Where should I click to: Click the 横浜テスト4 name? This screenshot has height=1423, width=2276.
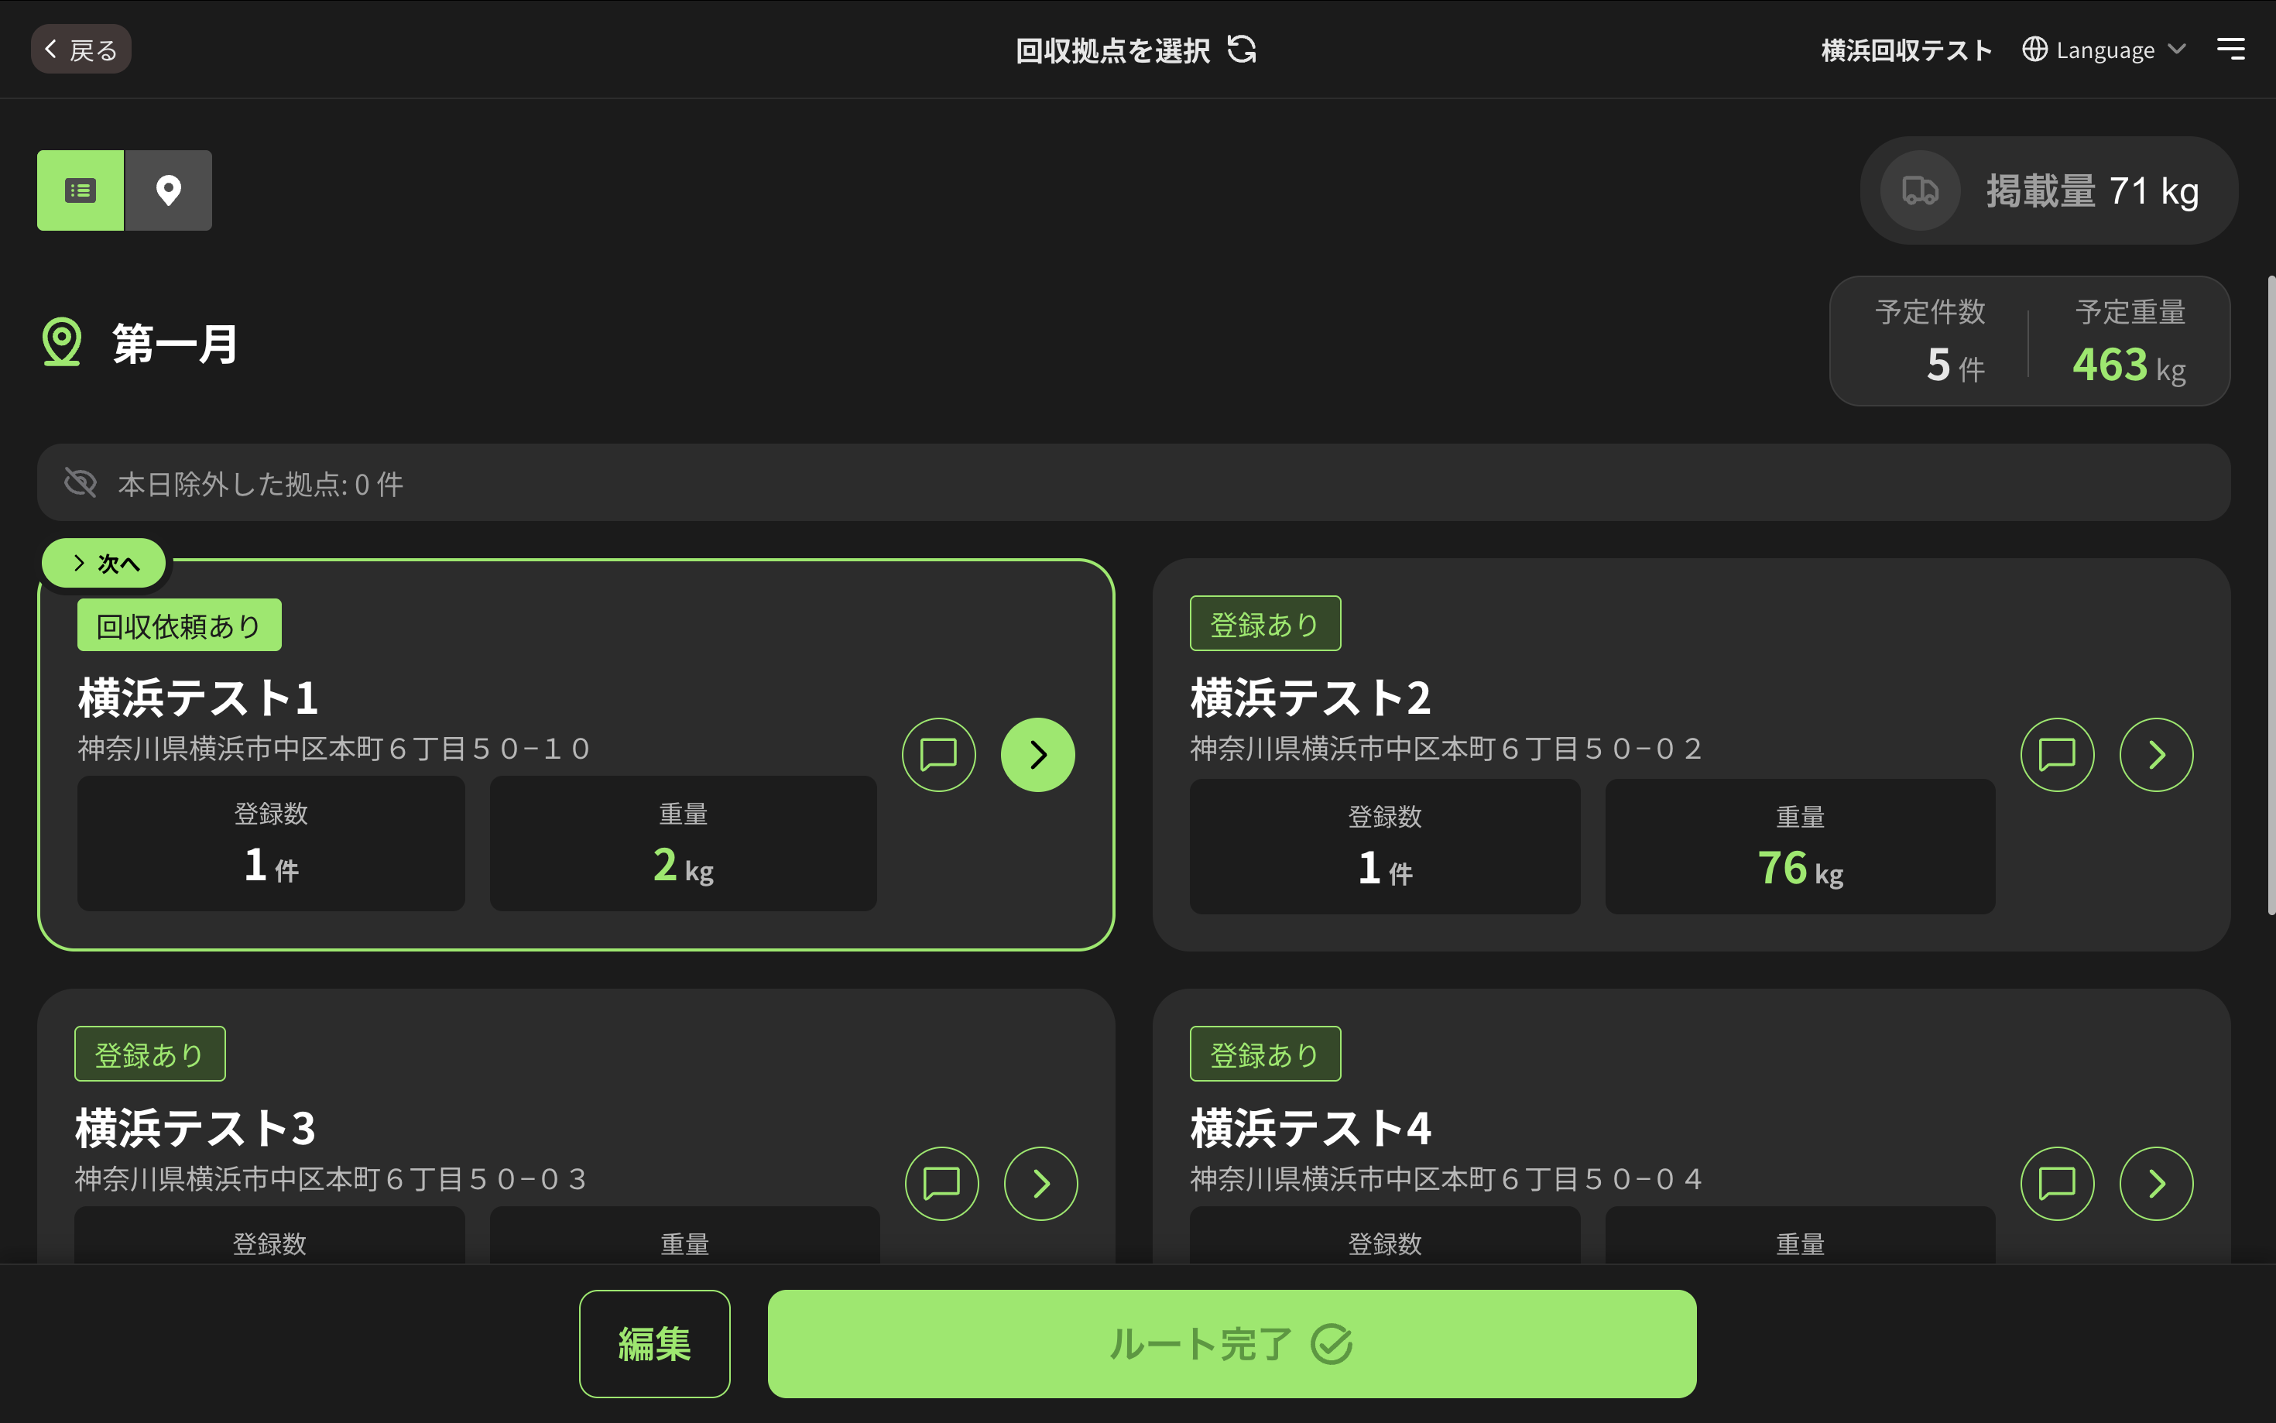tap(1311, 1127)
